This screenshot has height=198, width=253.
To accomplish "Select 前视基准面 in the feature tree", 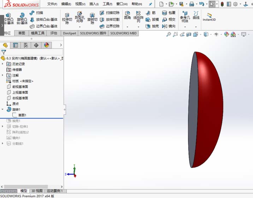I will pyautogui.click(x=18, y=87).
